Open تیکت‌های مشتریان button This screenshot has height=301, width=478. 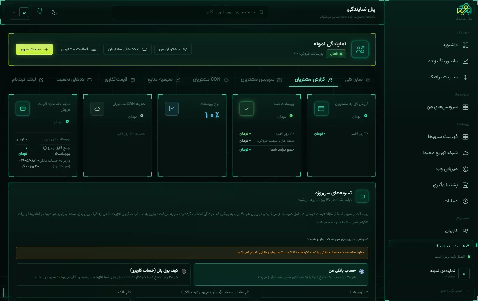[127, 49]
